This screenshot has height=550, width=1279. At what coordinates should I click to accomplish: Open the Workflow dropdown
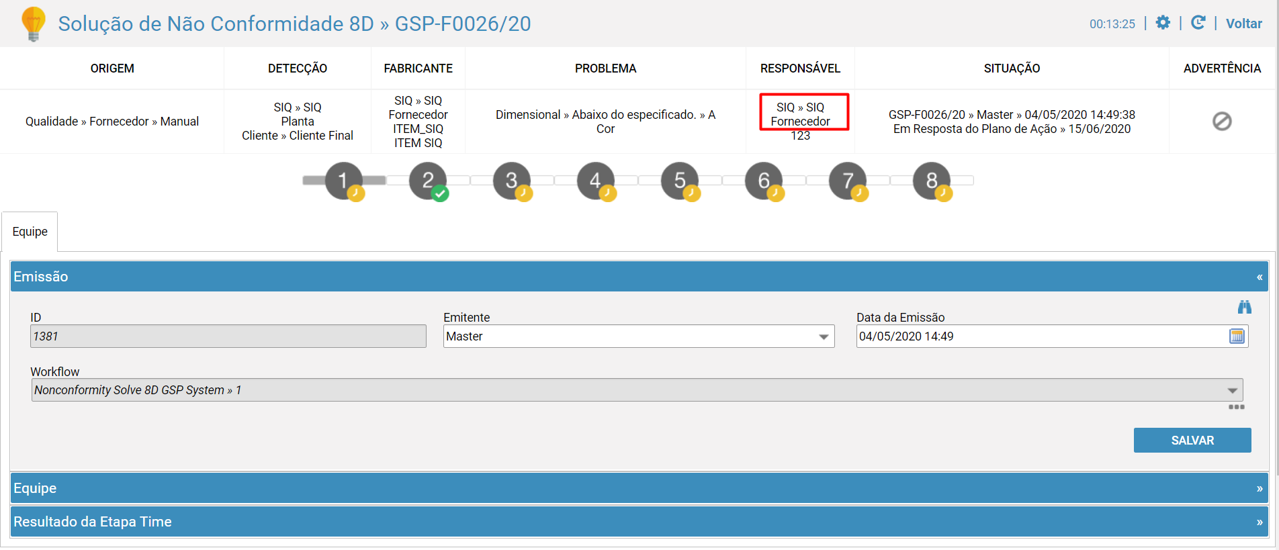coord(637,390)
